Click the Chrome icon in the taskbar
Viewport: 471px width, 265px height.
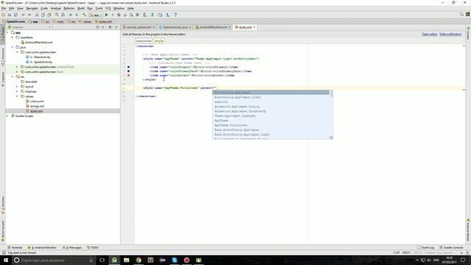point(138,260)
